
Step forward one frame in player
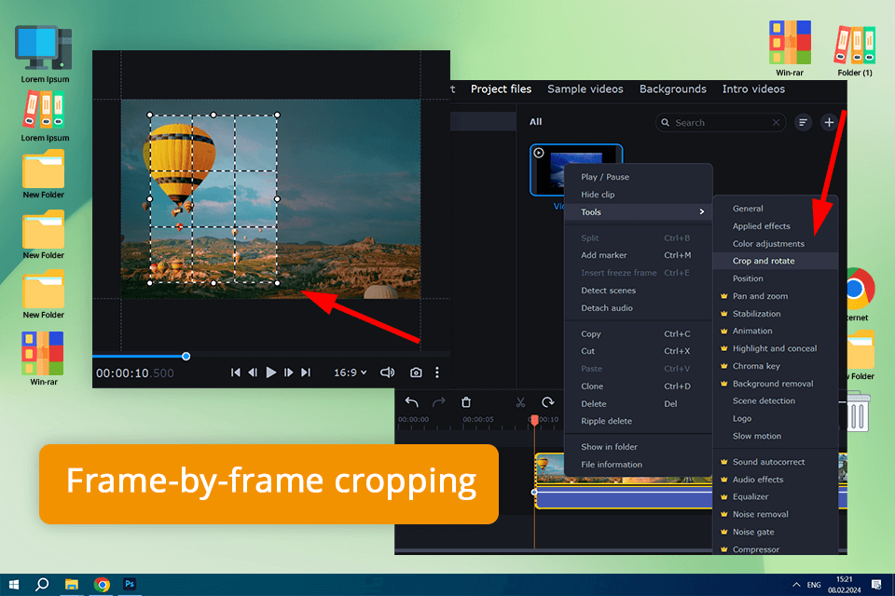(288, 372)
